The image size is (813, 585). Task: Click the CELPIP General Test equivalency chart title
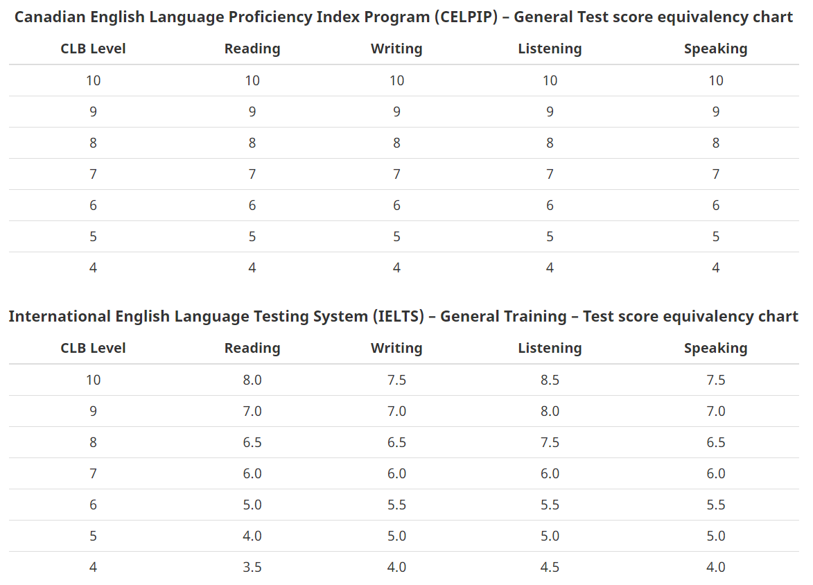(403, 17)
